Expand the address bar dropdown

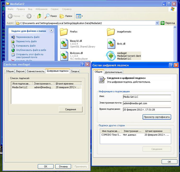pyautogui.click(x=157, y=23)
